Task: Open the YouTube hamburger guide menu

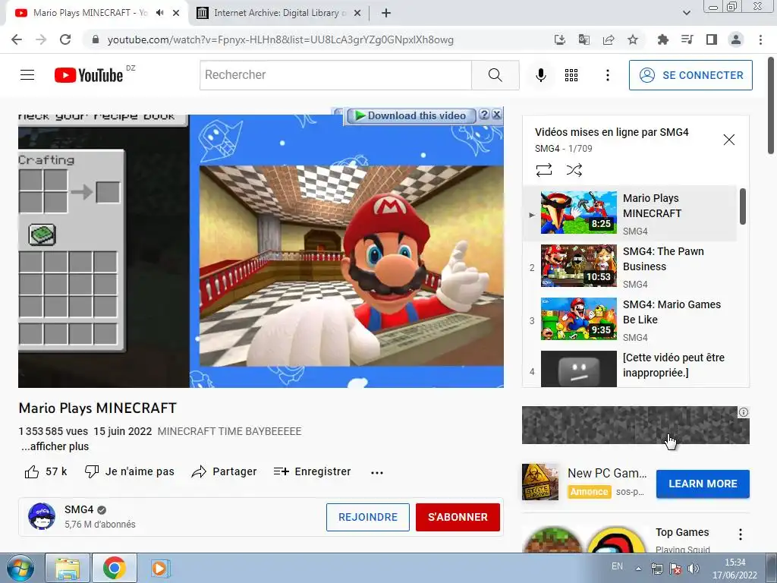Action: click(27, 75)
